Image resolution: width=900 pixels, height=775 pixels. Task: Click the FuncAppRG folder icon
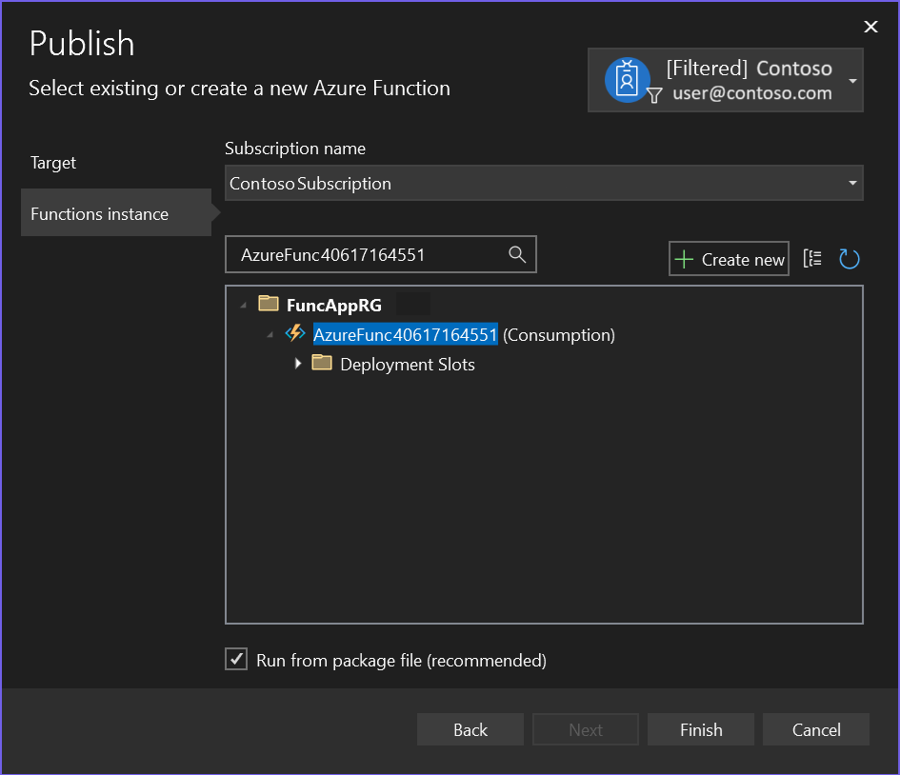[269, 305]
